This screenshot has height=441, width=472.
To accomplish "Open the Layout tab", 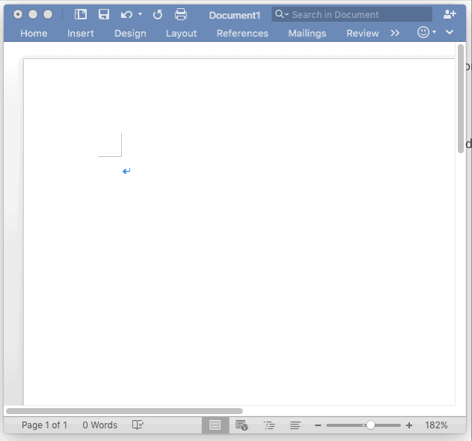I will 181,34.
